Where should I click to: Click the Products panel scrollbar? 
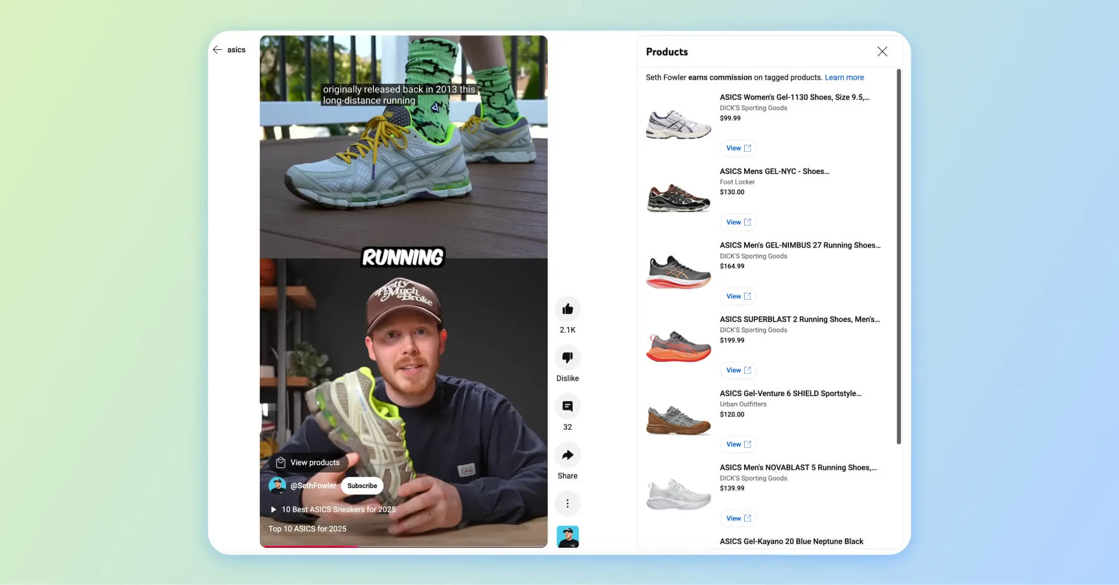[x=899, y=257]
